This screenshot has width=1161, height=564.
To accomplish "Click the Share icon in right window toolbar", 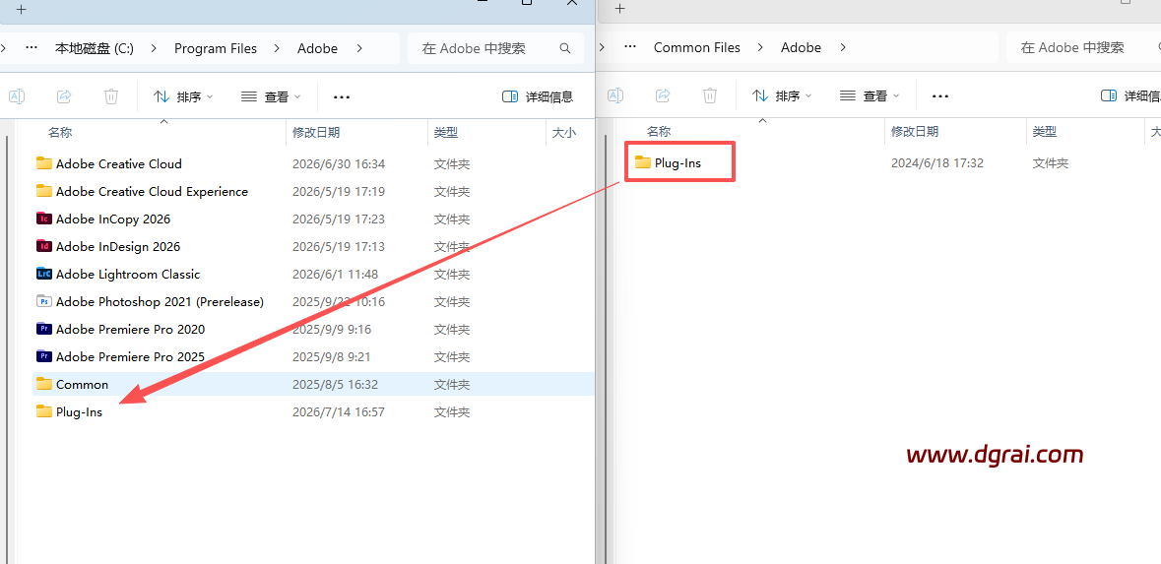I will [x=663, y=95].
